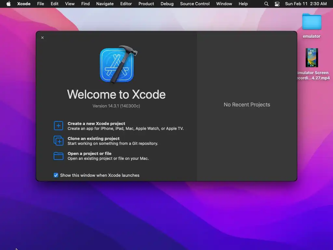Open the View menu

(70, 4)
